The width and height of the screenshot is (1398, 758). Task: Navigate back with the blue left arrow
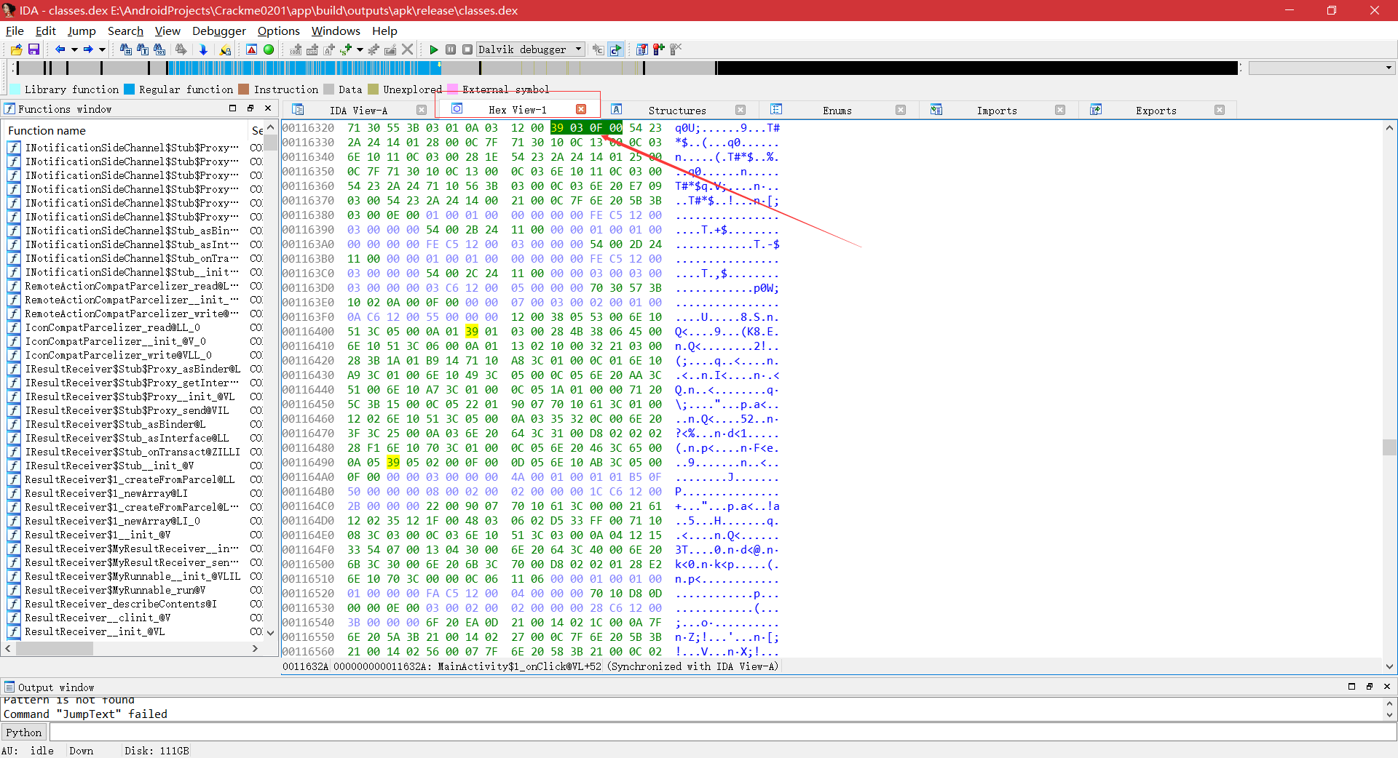[60, 49]
